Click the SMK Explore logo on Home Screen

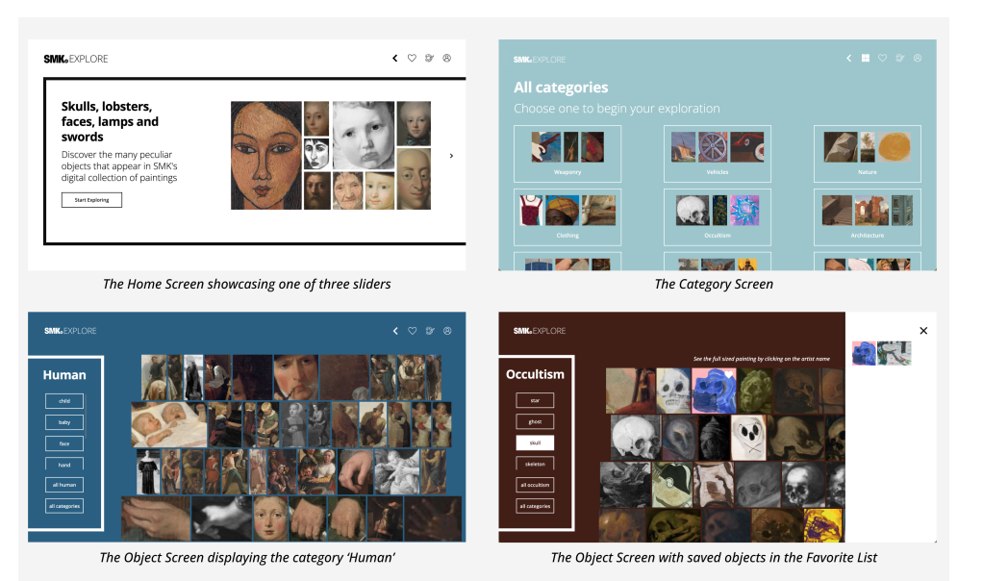[76, 59]
